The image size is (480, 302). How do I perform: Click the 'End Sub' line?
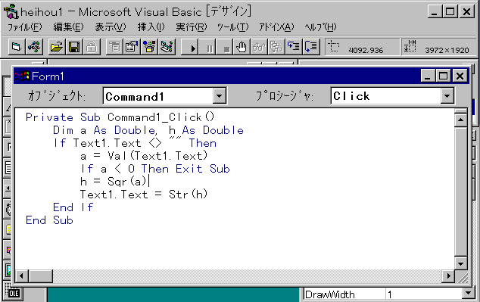49,220
